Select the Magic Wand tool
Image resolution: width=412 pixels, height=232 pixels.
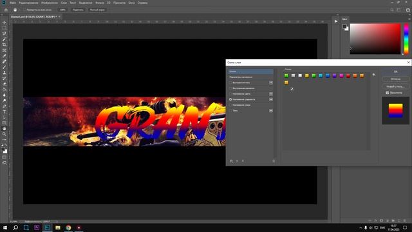[x=5, y=39]
